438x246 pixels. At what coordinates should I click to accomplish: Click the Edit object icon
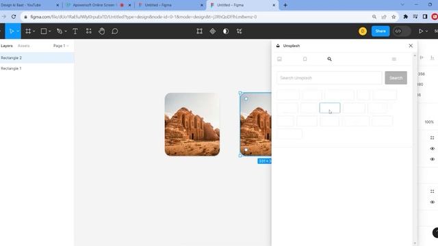[199, 31]
